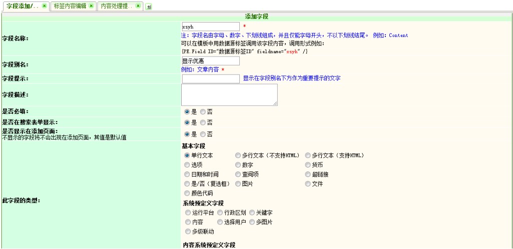Click the 例如：文章内容 example text
Viewport: 513px width, 249px height.
pyautogui.click(x=200, y=69)
